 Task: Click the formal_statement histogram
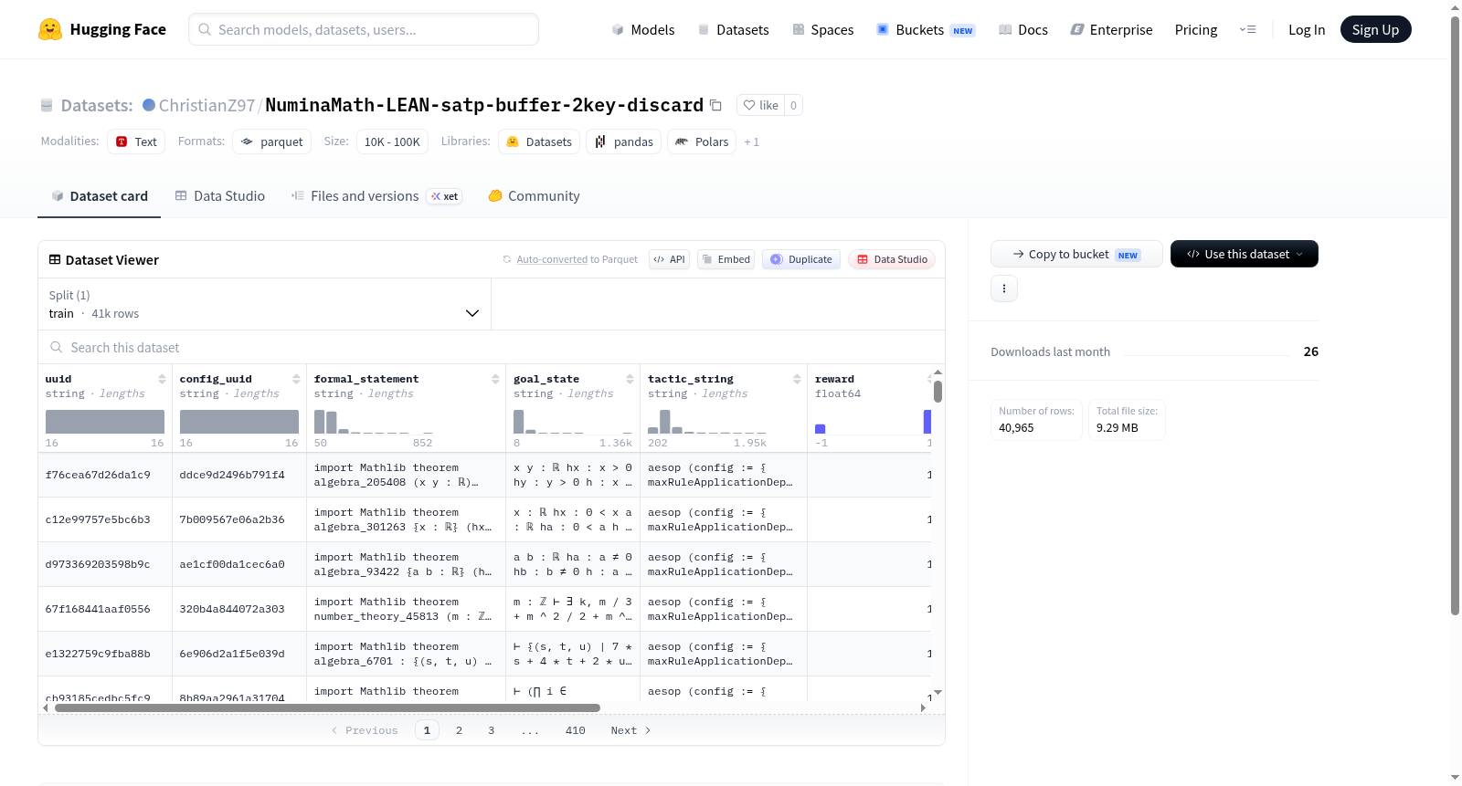click(374, 422)
